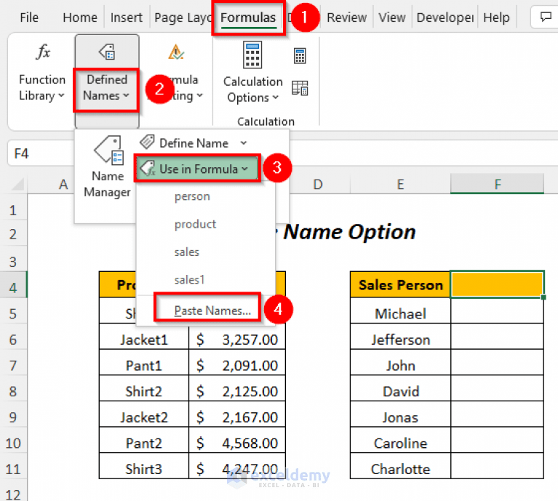The width and height of the screenshot is (558, 501).
Task: Open the Use in Formula dropdown
Action: [x=197, y=169]
